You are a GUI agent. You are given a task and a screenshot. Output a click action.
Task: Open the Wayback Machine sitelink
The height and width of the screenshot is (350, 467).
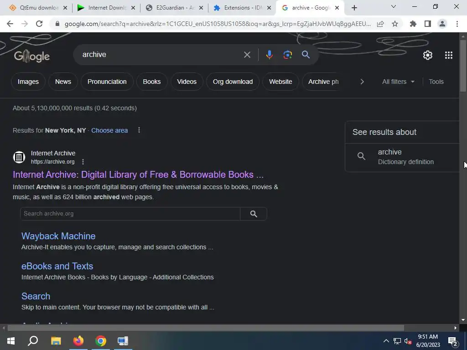point(58,236)
